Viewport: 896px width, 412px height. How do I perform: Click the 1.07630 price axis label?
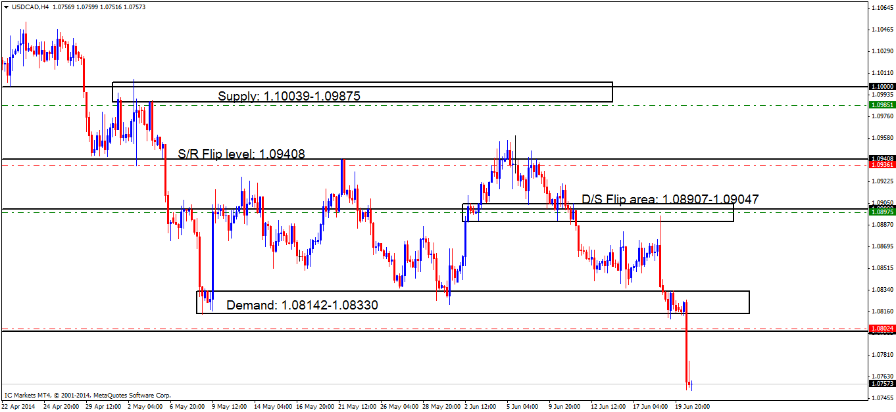click(882, 376)
